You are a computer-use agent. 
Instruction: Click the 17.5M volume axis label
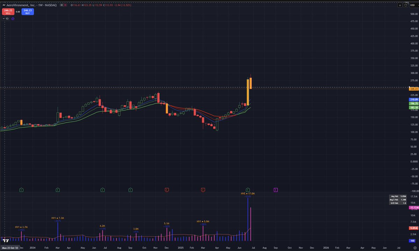pyautogui.click(x=413, y=197)
